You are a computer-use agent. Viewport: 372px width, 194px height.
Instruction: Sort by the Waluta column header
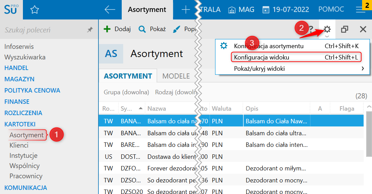(x=221, y=109)
